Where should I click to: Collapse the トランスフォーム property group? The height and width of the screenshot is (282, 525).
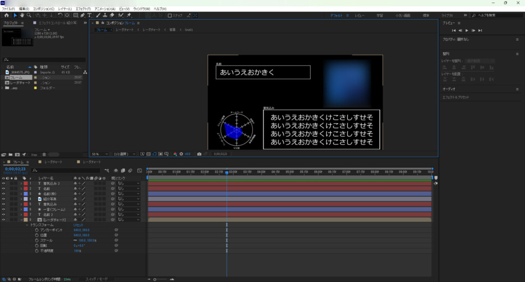coord(27,225)
